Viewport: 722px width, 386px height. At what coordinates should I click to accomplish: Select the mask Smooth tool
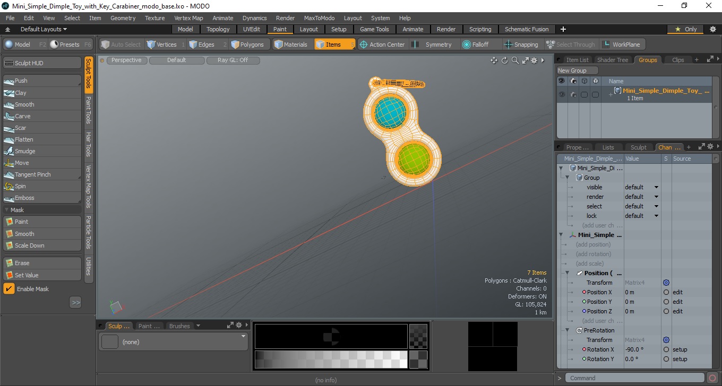coord(42,234)
